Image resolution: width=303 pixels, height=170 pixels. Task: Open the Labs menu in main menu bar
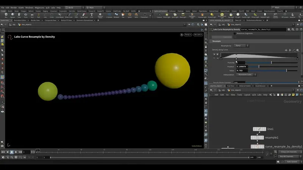point(53,8)
